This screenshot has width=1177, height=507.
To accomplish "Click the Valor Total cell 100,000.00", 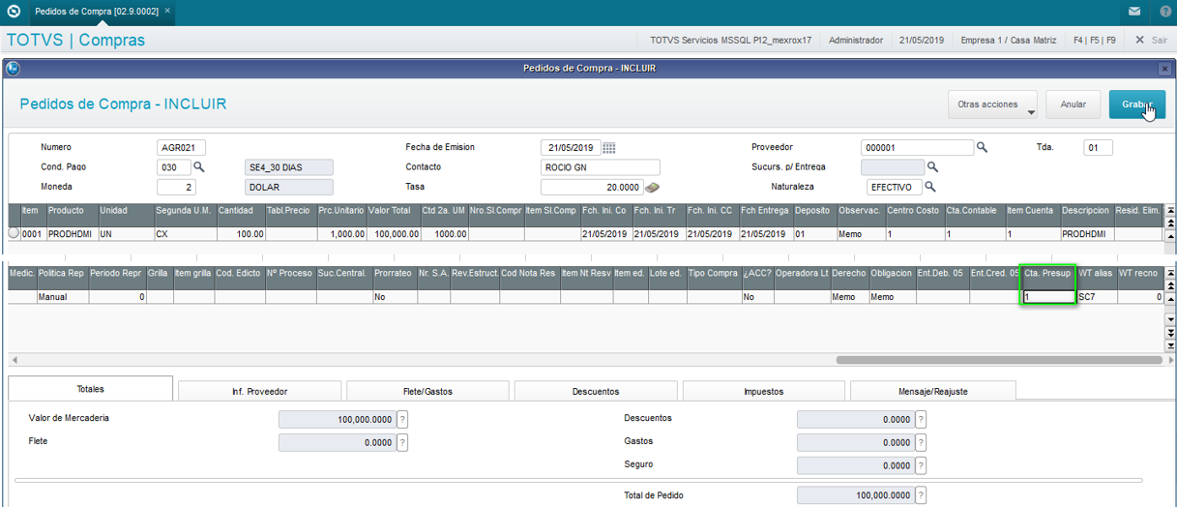I will [x=393, y=234].
